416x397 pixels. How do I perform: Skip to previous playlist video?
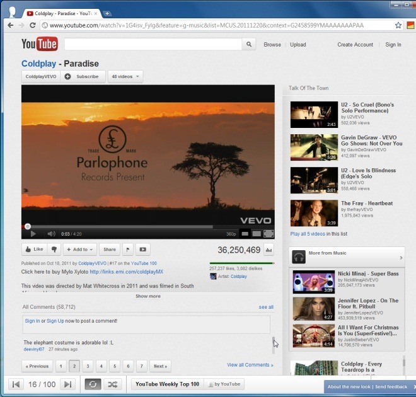click(16, 384)
